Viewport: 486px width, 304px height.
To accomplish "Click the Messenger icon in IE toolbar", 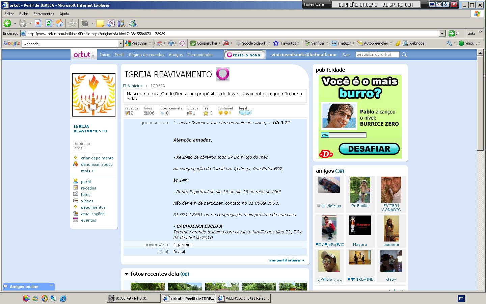I will 133,23.
